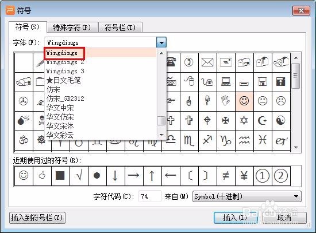The height and width of the screenshot is (233, 316).
Task: Click the 字符代码 input field
Action: pyautogui.click(x=150, y=196)
